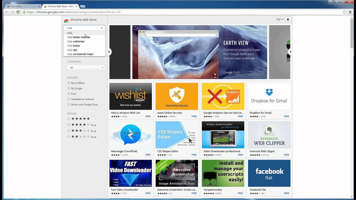Select three stars & up rating
The width and height of the screenshot is (356, 200).
(69, 131)
